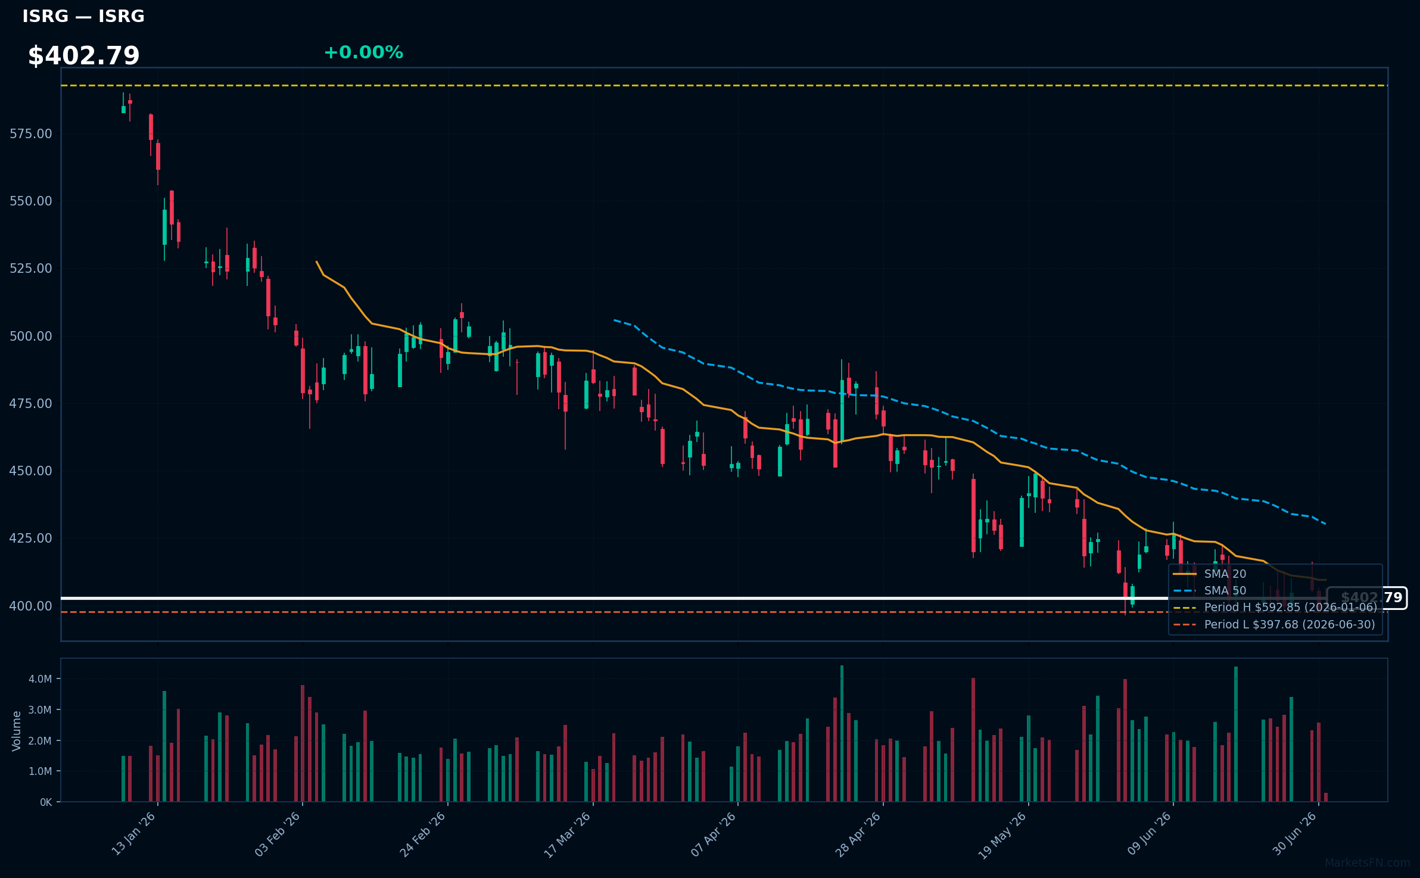Click the 575.00 price axis label
The width and height of the screenshot is (1420, 878).
31,133
